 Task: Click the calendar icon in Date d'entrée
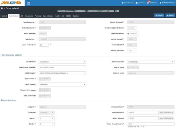coord(40,79)
